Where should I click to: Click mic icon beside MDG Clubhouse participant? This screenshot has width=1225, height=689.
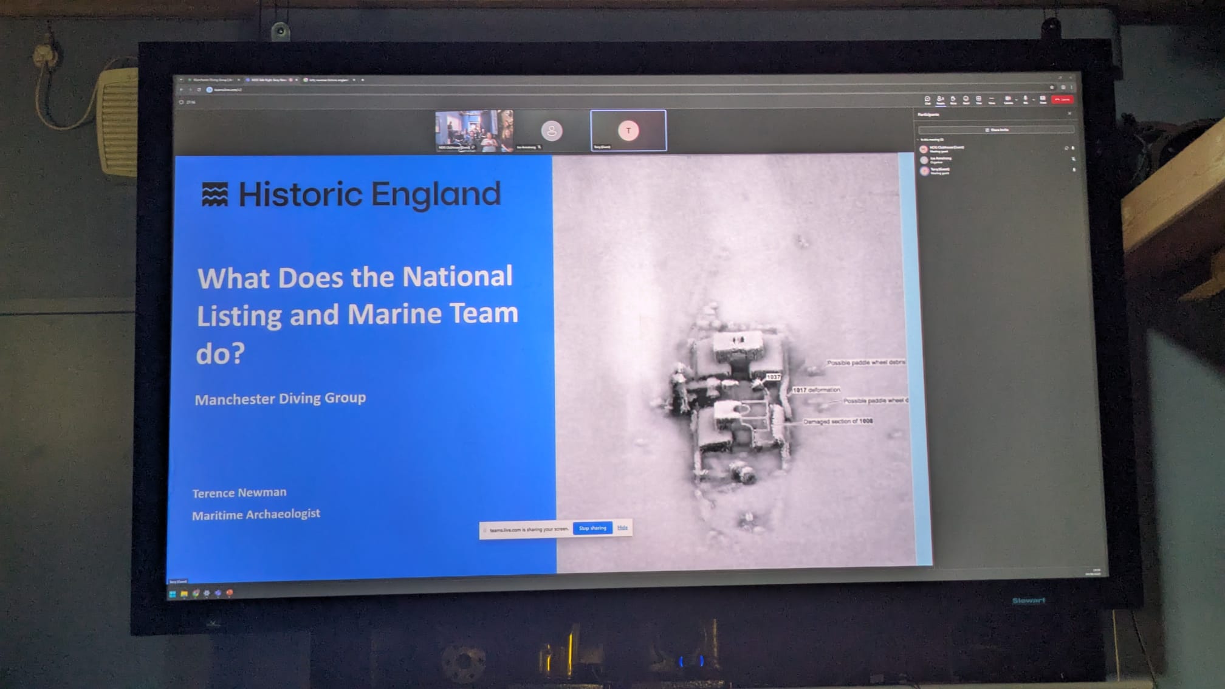click(1073, 148)
